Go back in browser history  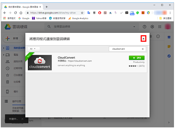[x=5, y=13]
